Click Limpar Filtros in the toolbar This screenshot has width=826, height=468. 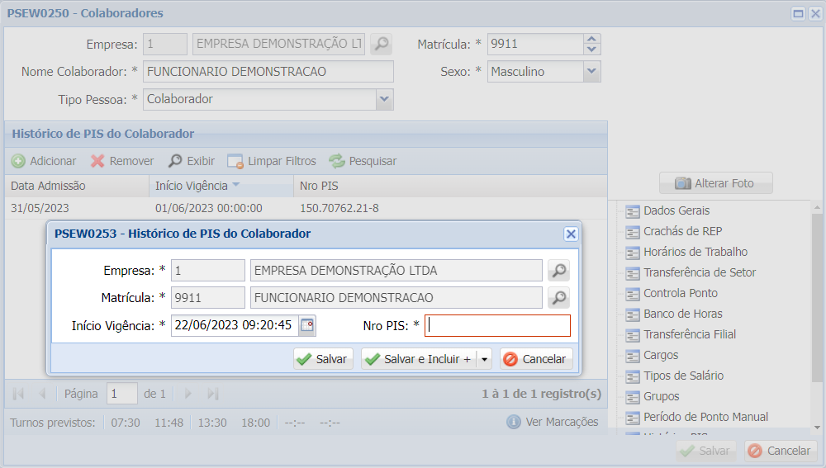pyautogui.click(x=272, y=161)
